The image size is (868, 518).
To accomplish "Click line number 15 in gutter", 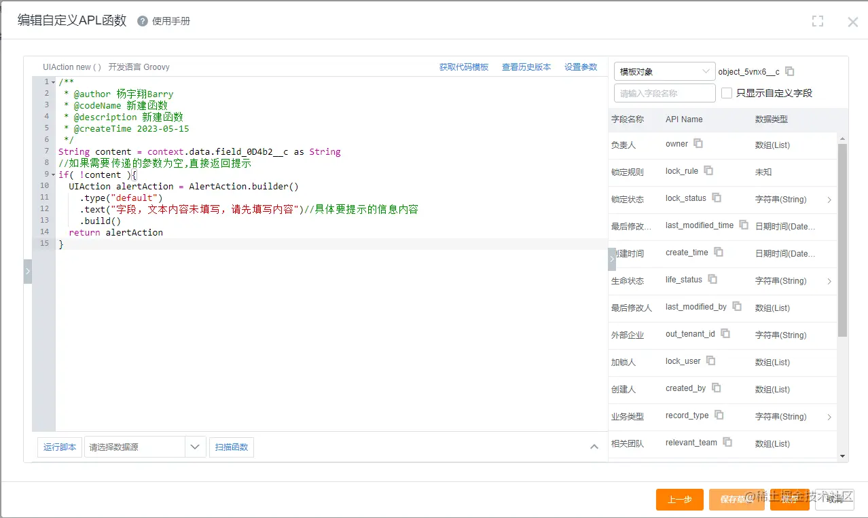I will point(44,243).
